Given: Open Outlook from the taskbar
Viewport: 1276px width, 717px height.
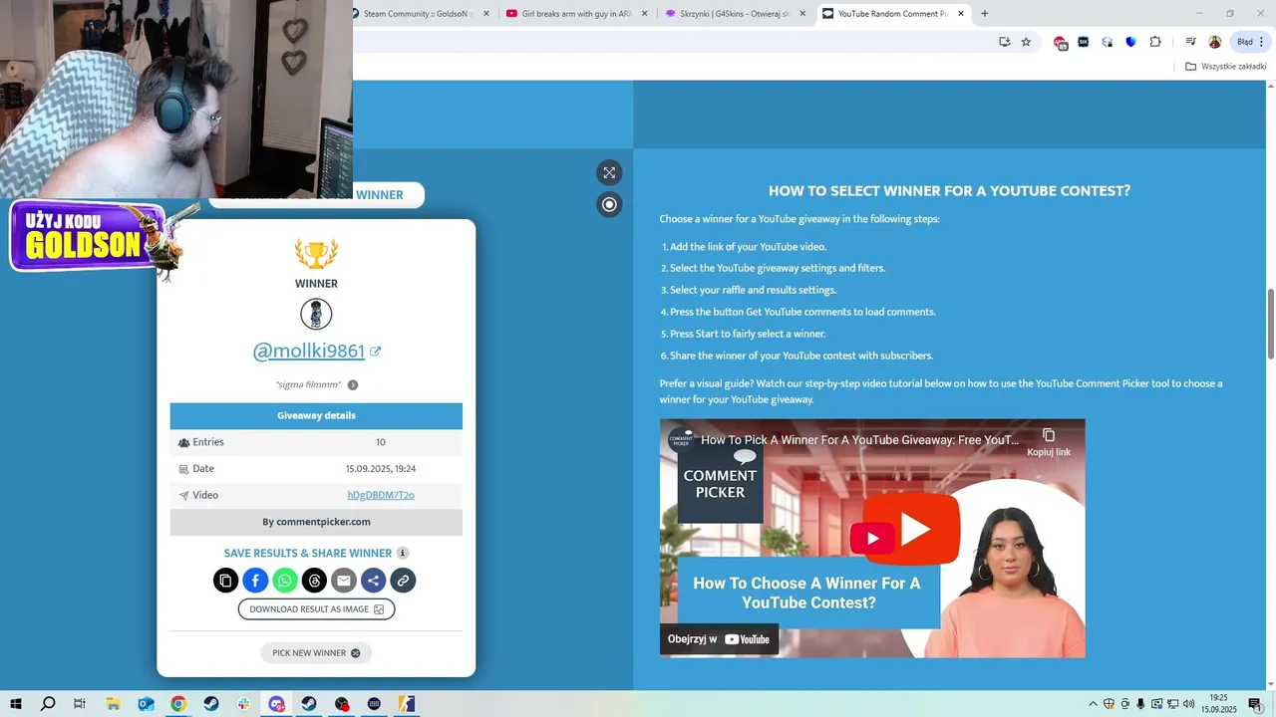Looking at the screenshot, I should [146, 704].
